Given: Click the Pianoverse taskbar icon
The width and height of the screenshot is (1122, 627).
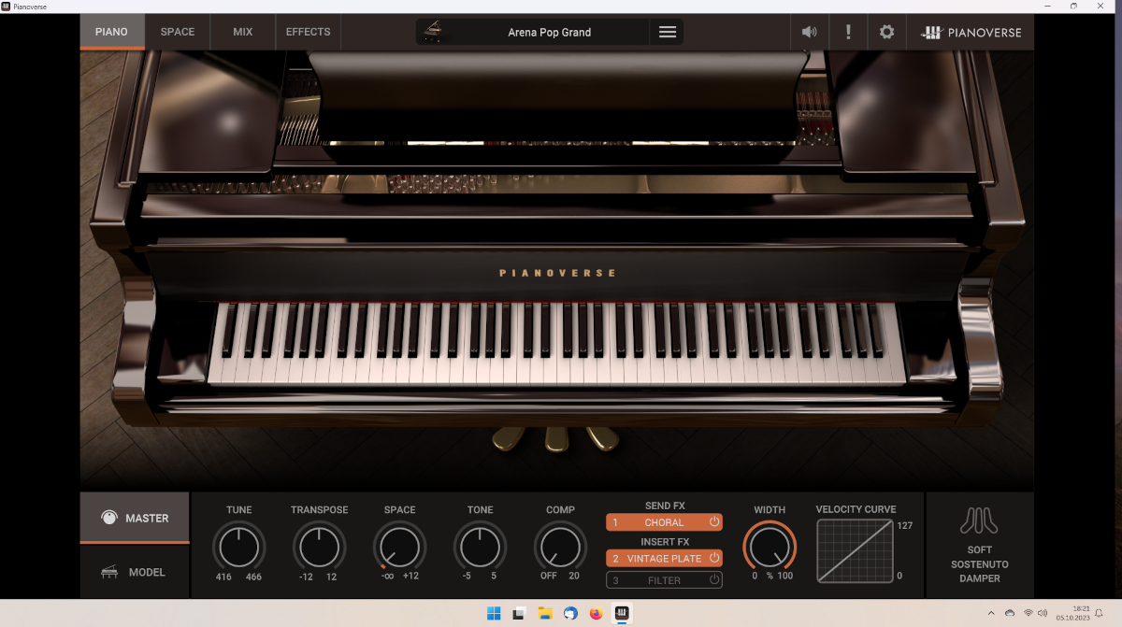Looking at the screenshot, I should point(622,614).
